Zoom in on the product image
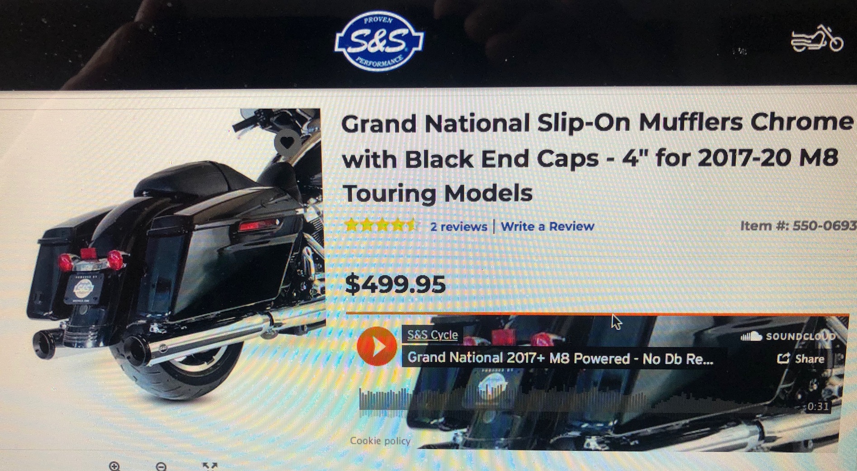This screenshot has height=471, width=857. (x=114, y=466)
